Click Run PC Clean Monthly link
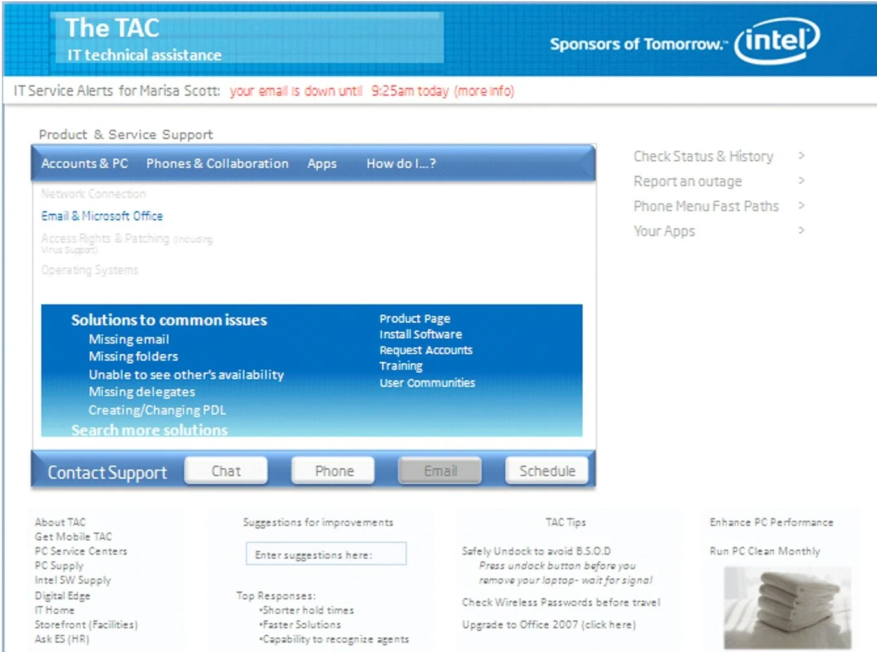The image size is (877, 652). click(764, 551)
